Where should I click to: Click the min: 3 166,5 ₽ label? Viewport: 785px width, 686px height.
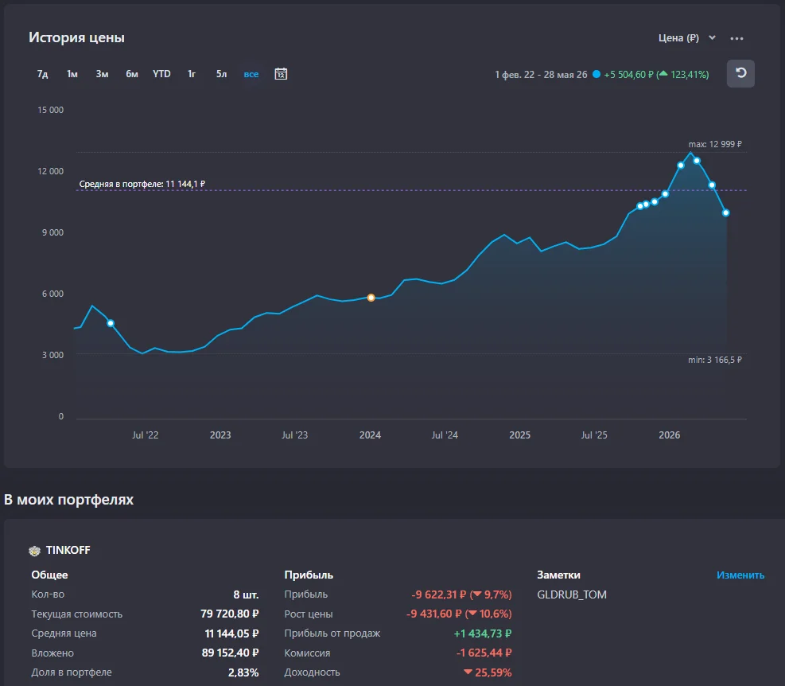715,360
